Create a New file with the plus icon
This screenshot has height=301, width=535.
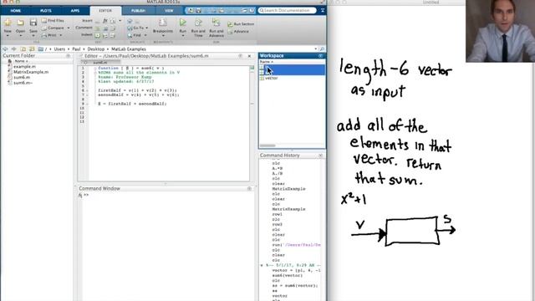[x=8, y=23]
